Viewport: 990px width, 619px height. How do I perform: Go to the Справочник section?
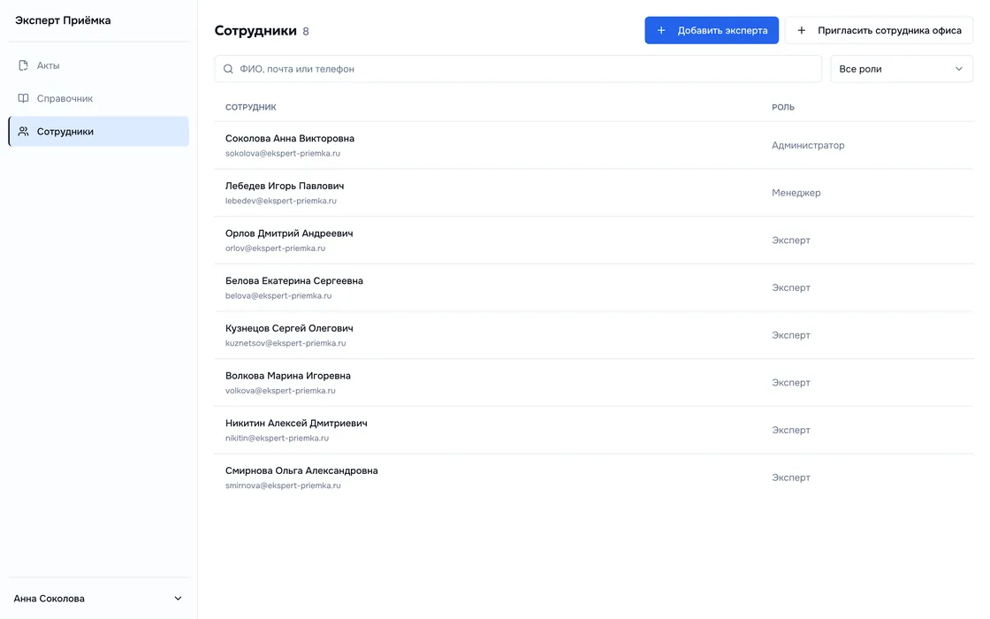point(98,98)
